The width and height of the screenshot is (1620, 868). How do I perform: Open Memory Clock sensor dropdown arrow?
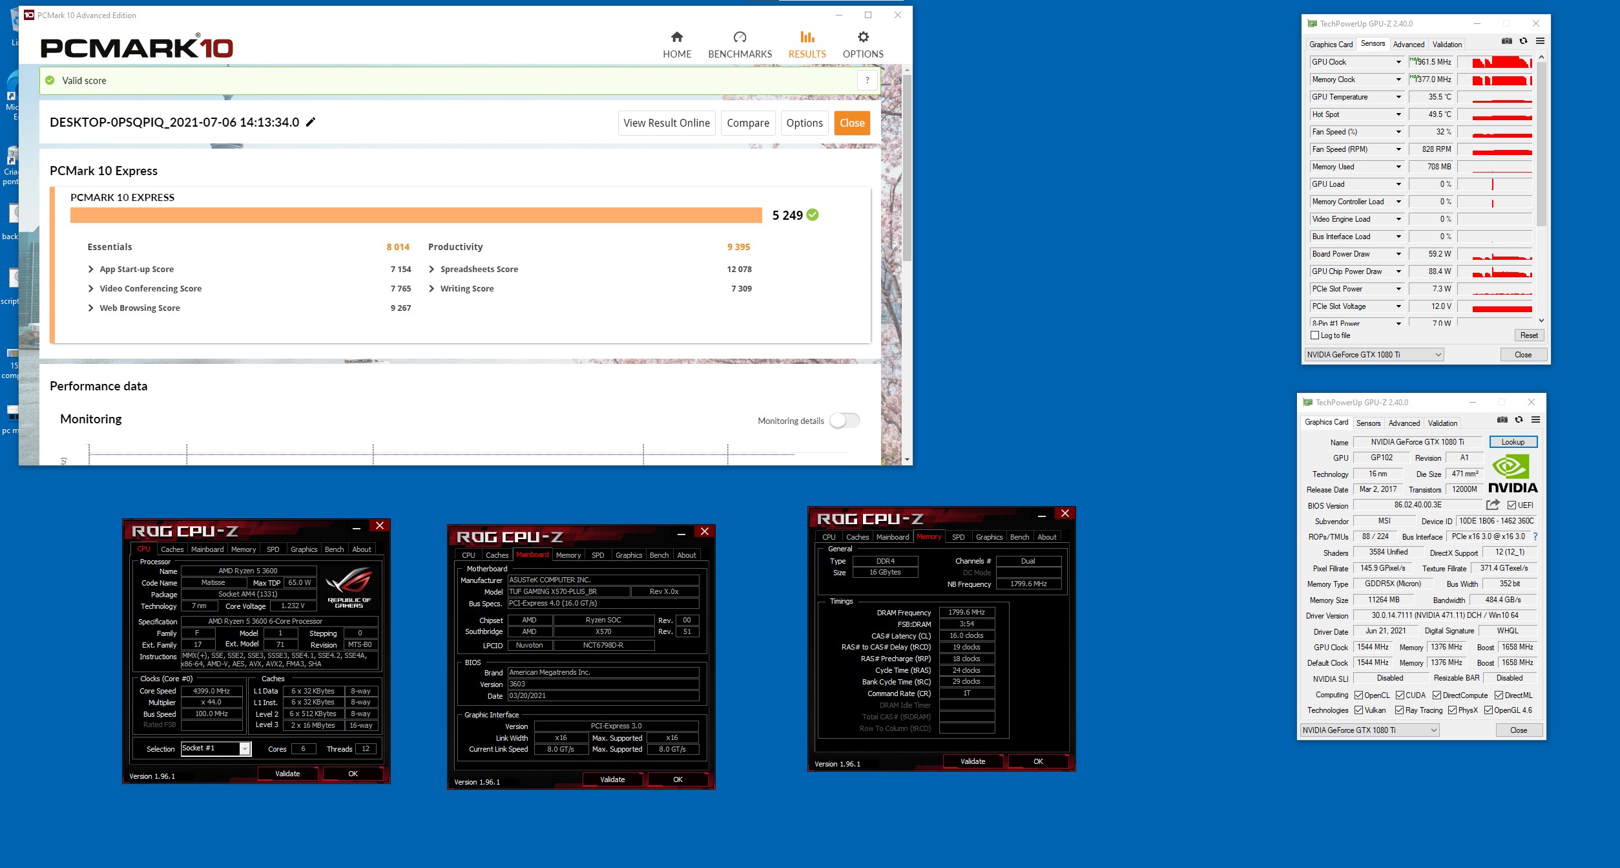pos(1398,79)
